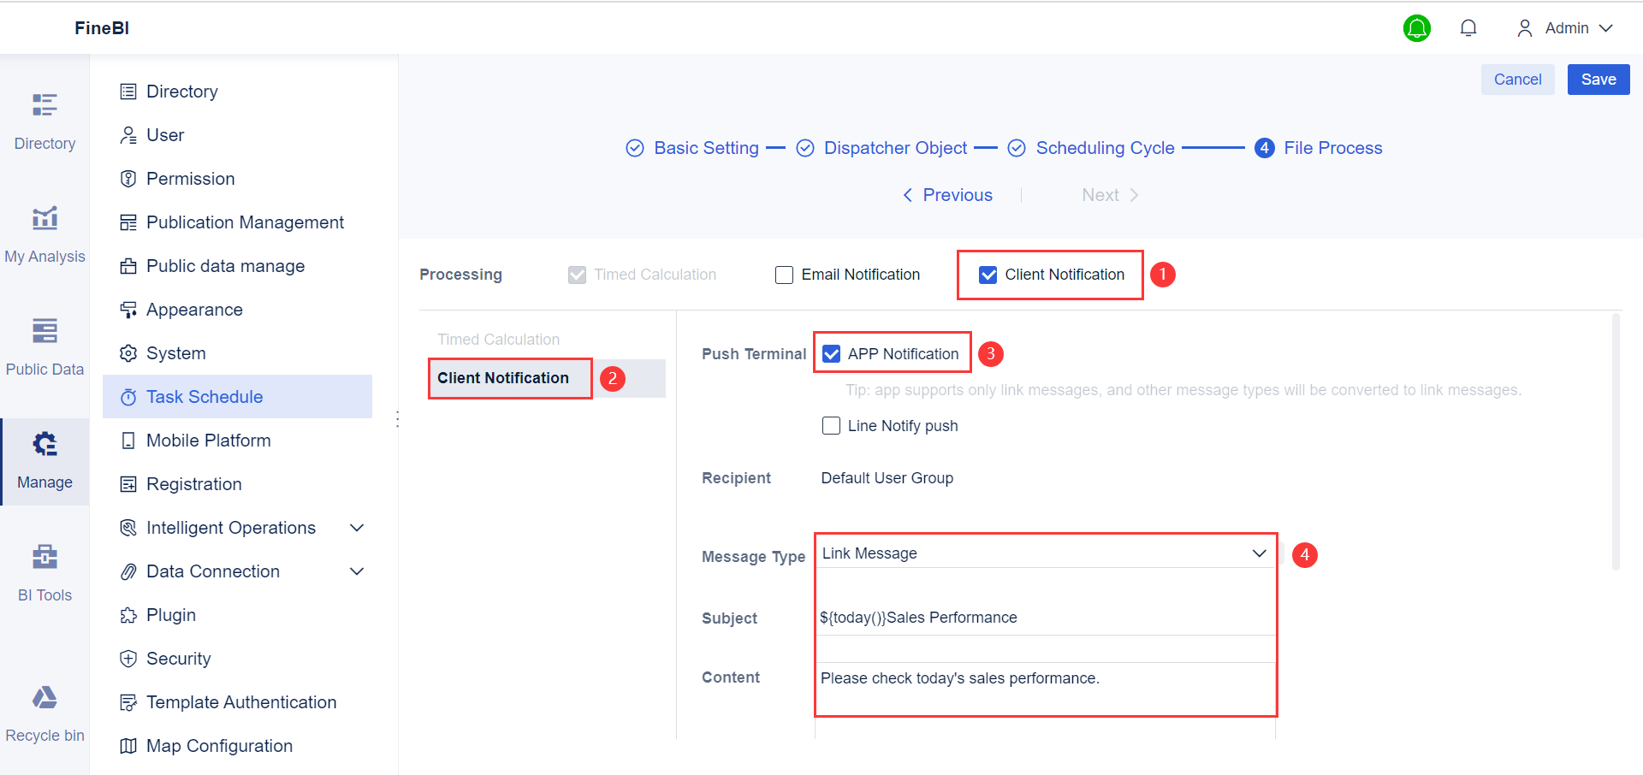
Task: Open BI Tools from the sidebar
Action: point(44,566)
